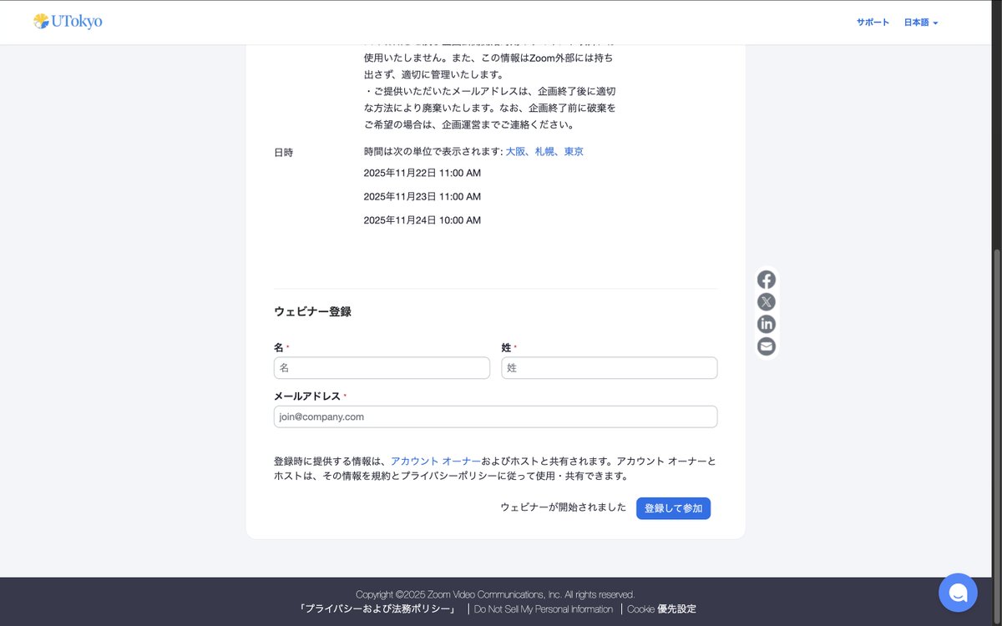Open the サポート link
The width and height of the screenshot is (1002, 626).
[x=873, y=23]
